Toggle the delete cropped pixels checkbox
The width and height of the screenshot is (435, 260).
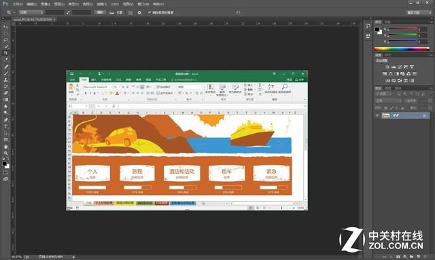pyautogui.click(x=150, y=12)
